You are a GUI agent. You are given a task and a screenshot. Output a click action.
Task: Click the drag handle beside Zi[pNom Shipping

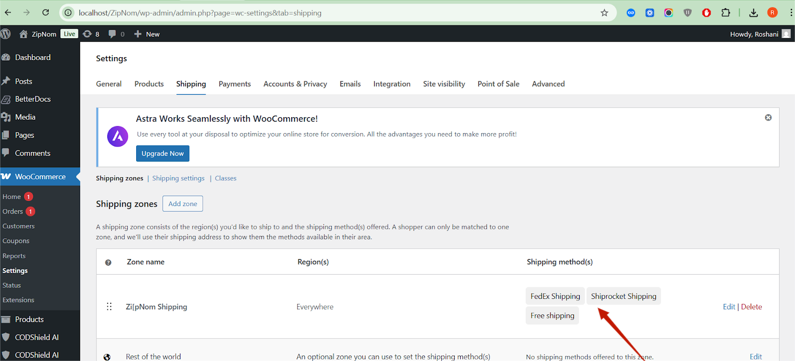pos(109,307)
